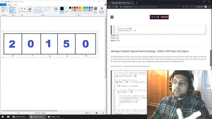Close the Move Zeroes browser tab
Screen dimensions: 212x119
(x=132, y=3)
